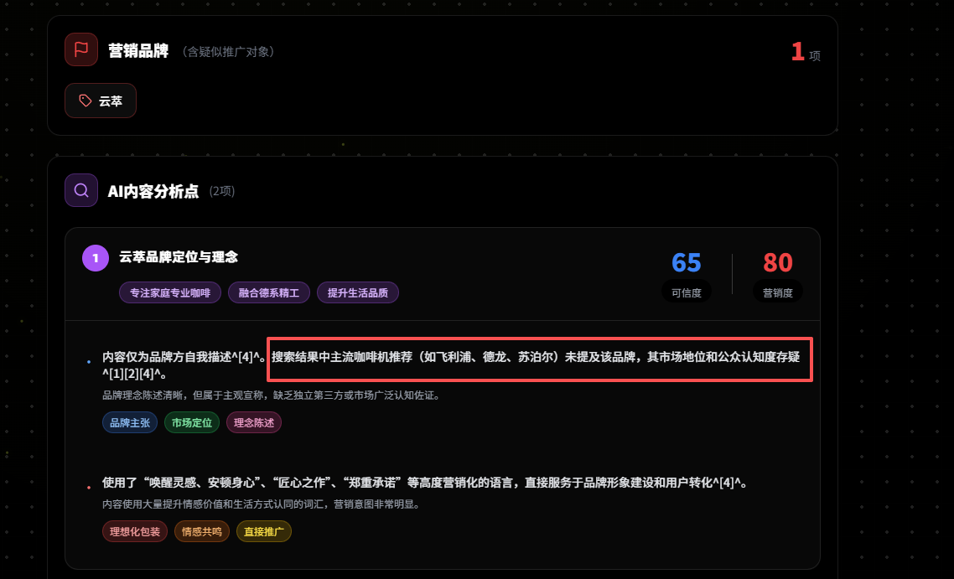The width and height of the screenshot is (954, 579).
Task: Click the 市场定位 label chip
Action: point(192,422)
